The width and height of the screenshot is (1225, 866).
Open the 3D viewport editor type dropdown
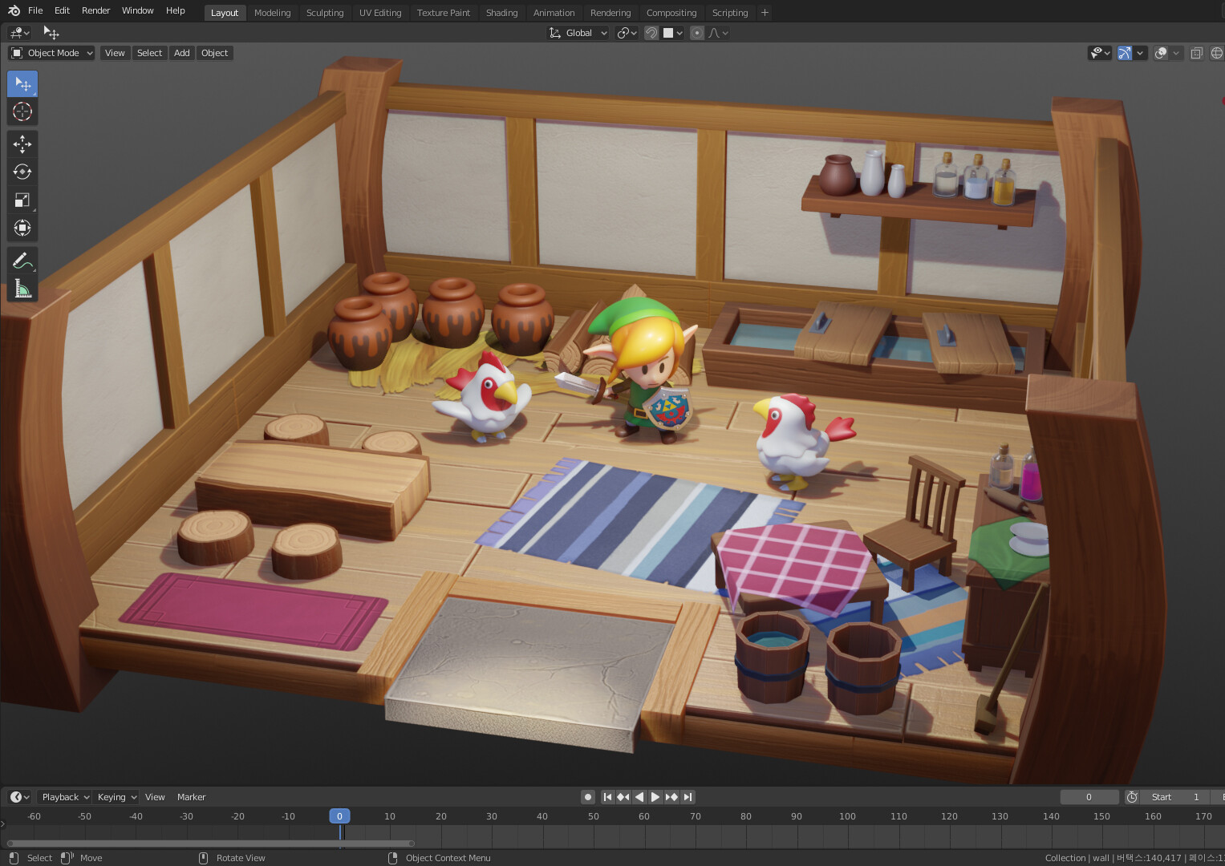pos(19,33)
